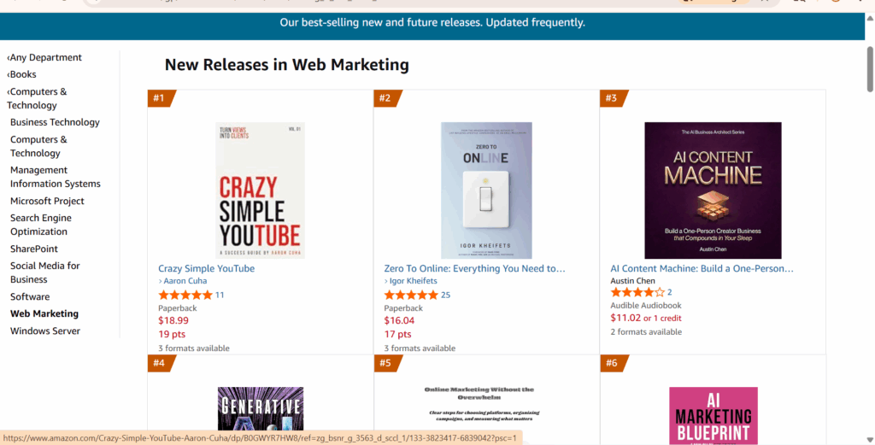875x445 pixels.
Task: Click the star rating for Zero To Online
Action: [411, 295]
